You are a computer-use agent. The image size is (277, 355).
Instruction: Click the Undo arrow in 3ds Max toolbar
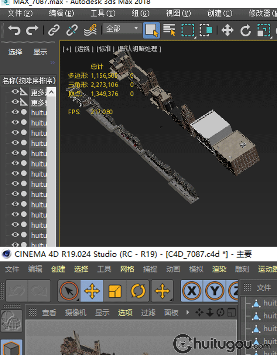point(14,30)
